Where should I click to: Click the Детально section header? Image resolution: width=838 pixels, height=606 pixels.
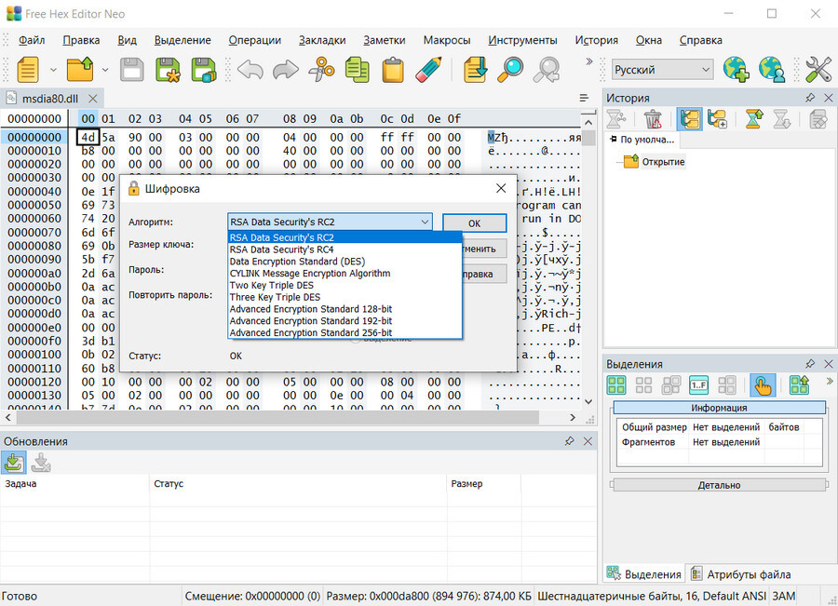pyautogui.click(x=719, y=485)
